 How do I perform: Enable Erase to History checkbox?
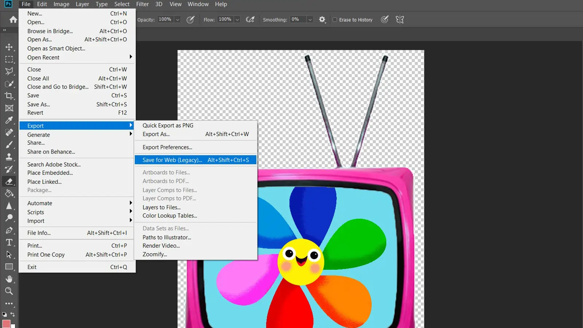pyautogui.click(x=335, y=20)
